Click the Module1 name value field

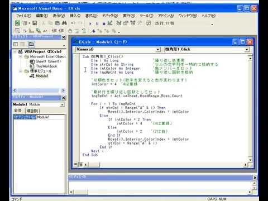point(50,117)
